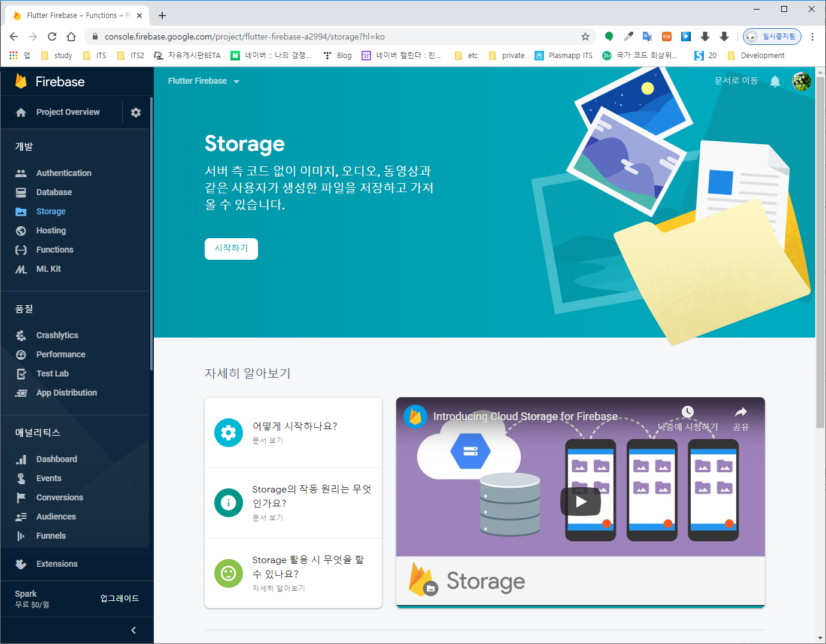Viewport: 826px width, 644px height.
Task: Share the video with share icon
Action: pos(741,418)
